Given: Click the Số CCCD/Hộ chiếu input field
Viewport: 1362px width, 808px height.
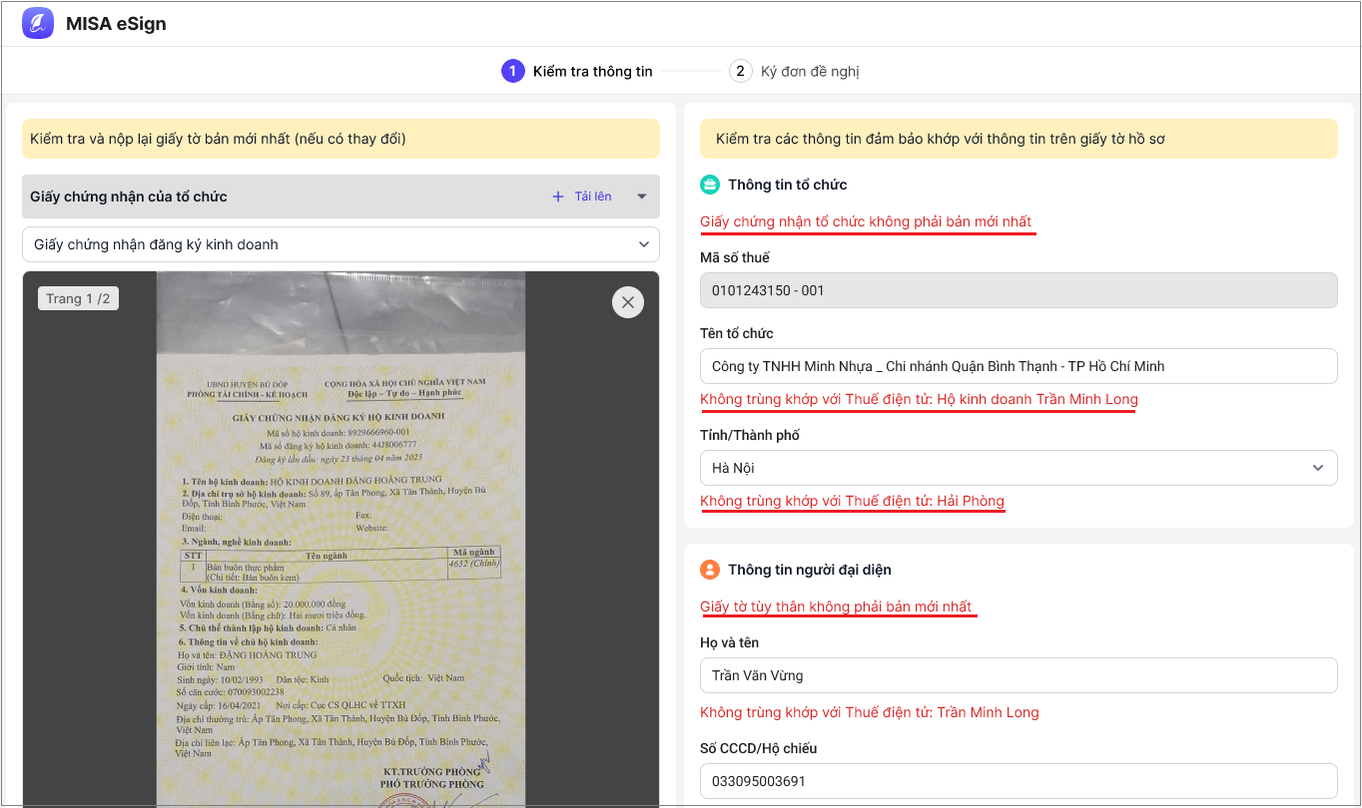Looking at the screenshot, I should point(1019,781).
